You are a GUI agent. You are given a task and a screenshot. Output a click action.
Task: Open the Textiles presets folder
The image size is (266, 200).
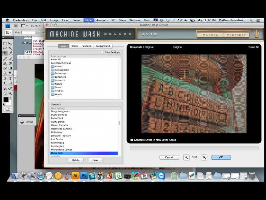pyautogui.click(x=57, y=91)
